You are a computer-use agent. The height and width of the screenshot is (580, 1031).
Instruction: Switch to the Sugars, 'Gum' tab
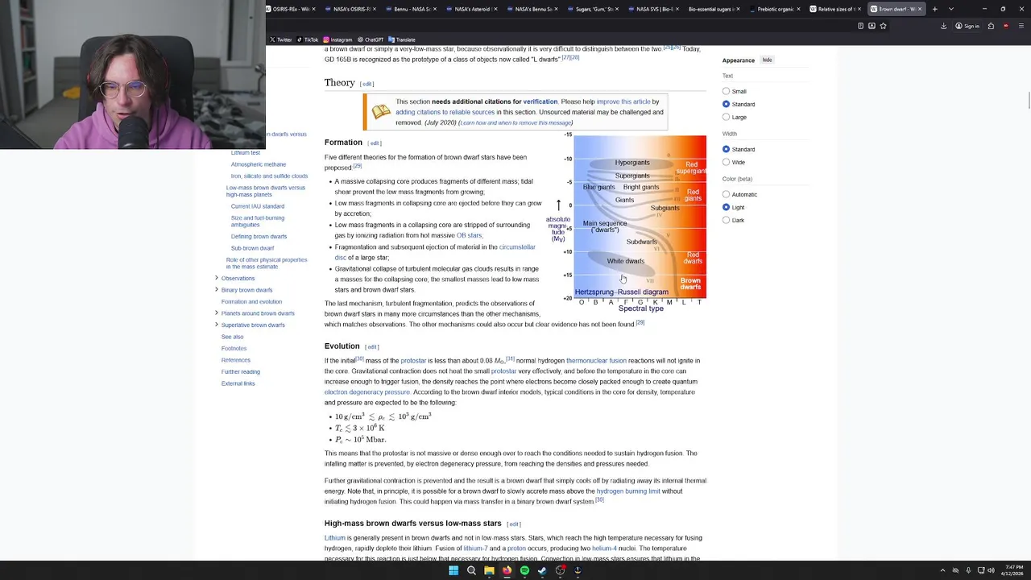coord(592,9)
